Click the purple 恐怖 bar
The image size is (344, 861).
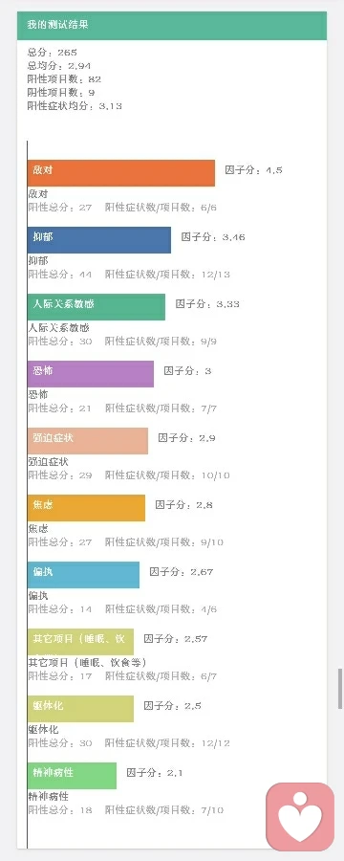[91, 374]
